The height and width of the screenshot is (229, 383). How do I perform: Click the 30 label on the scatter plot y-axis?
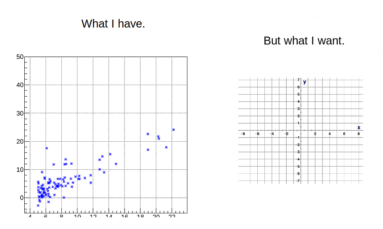click(x=20, y=113)
